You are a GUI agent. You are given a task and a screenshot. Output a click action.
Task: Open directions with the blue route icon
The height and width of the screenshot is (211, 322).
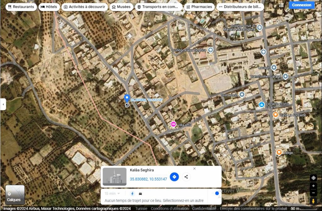pos(174,177)
